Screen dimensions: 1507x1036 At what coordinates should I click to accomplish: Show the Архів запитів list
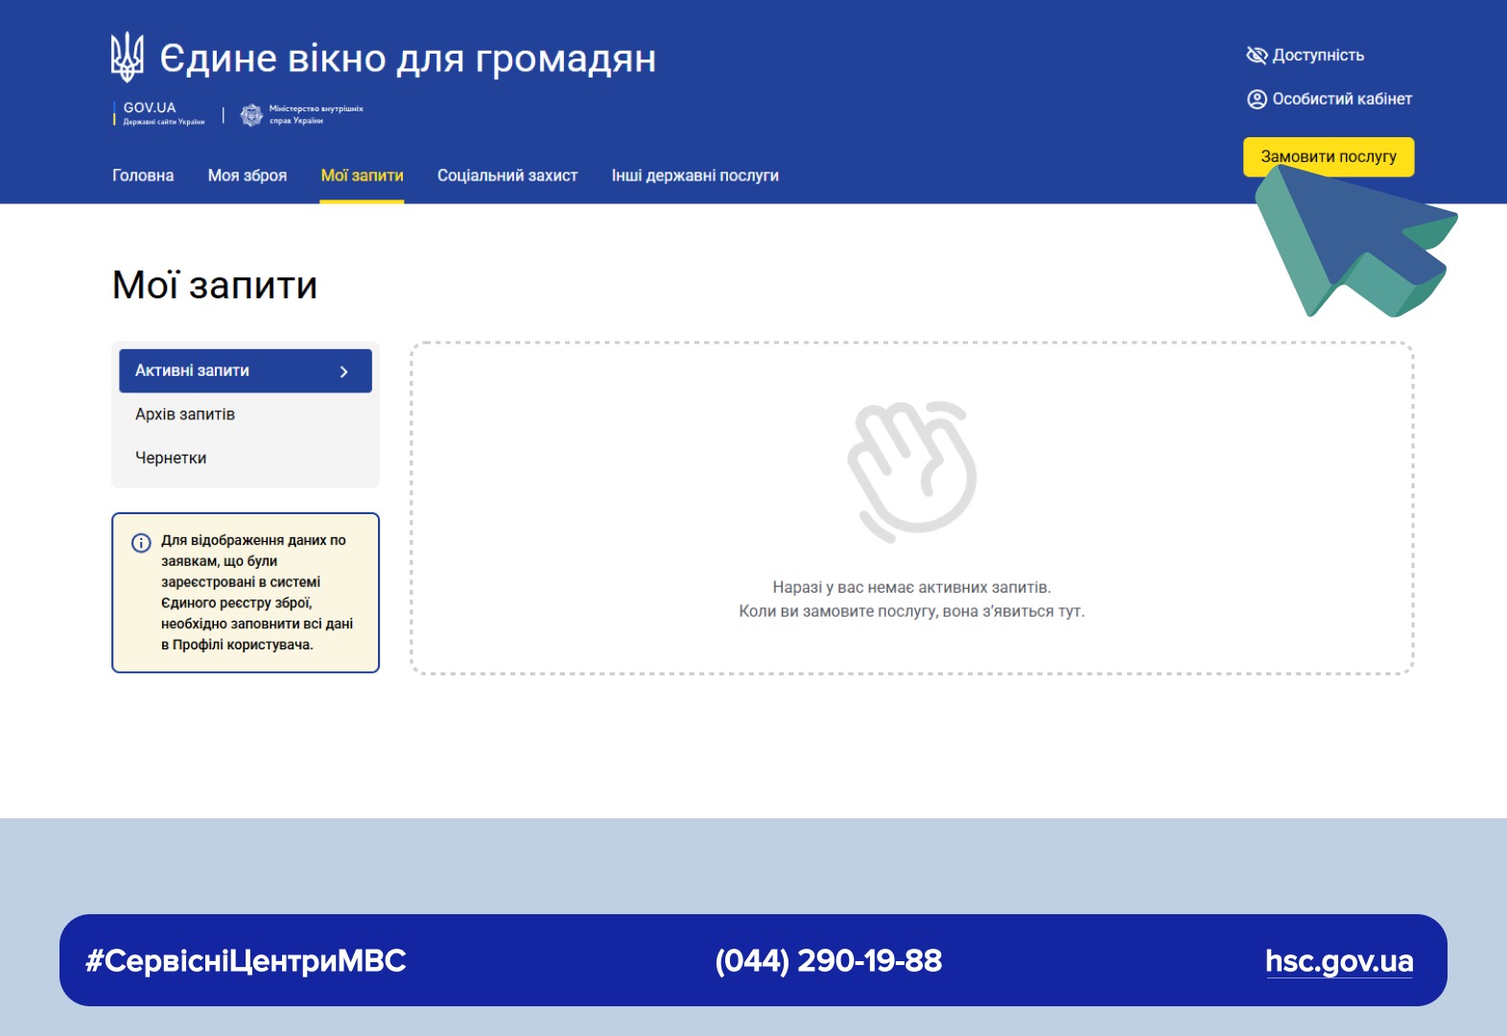pyautogui.click(x=185, y=414)
